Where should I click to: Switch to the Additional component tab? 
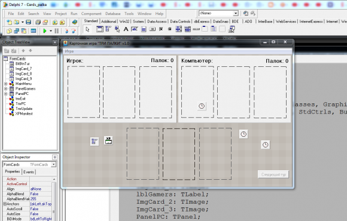point(109,22)
